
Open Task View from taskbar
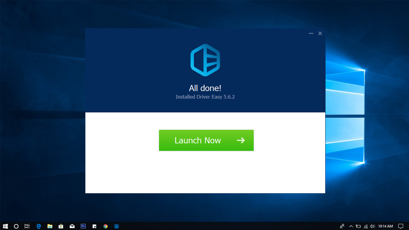coord(27,226)
